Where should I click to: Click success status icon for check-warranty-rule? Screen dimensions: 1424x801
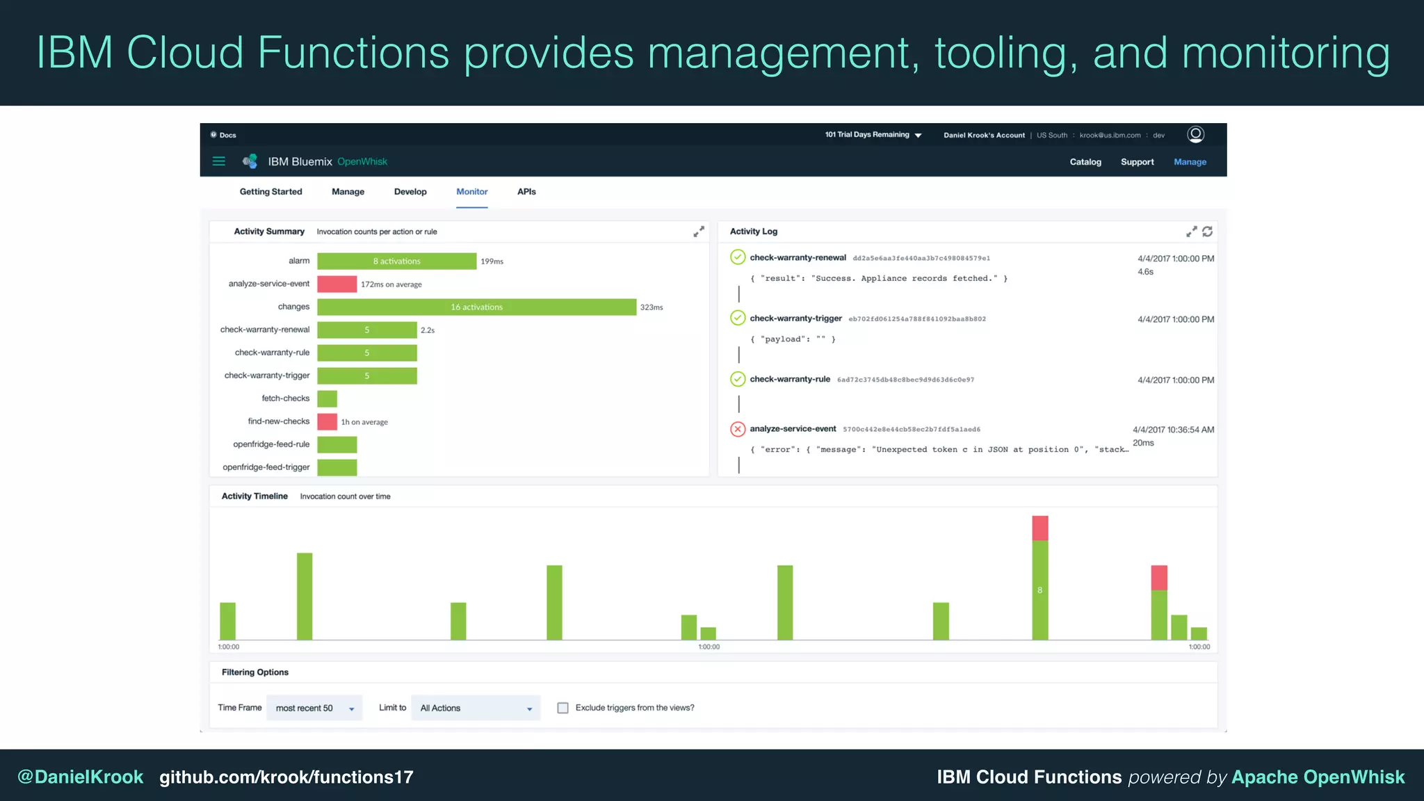click(x=738, y=379)
